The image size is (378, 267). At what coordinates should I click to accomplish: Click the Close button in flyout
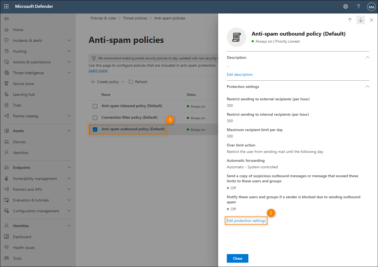coord(238,258)
